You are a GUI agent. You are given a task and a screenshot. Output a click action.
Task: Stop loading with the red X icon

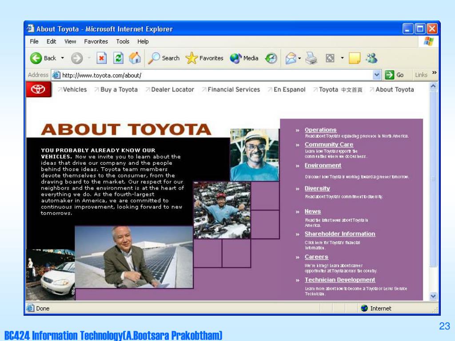[x=102, y=58]
